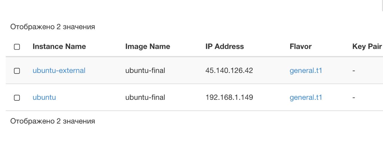The image size is (383, 159).
Task: Select the IP address 192.168.1.149 cell
Action: (x=229, y=97)
